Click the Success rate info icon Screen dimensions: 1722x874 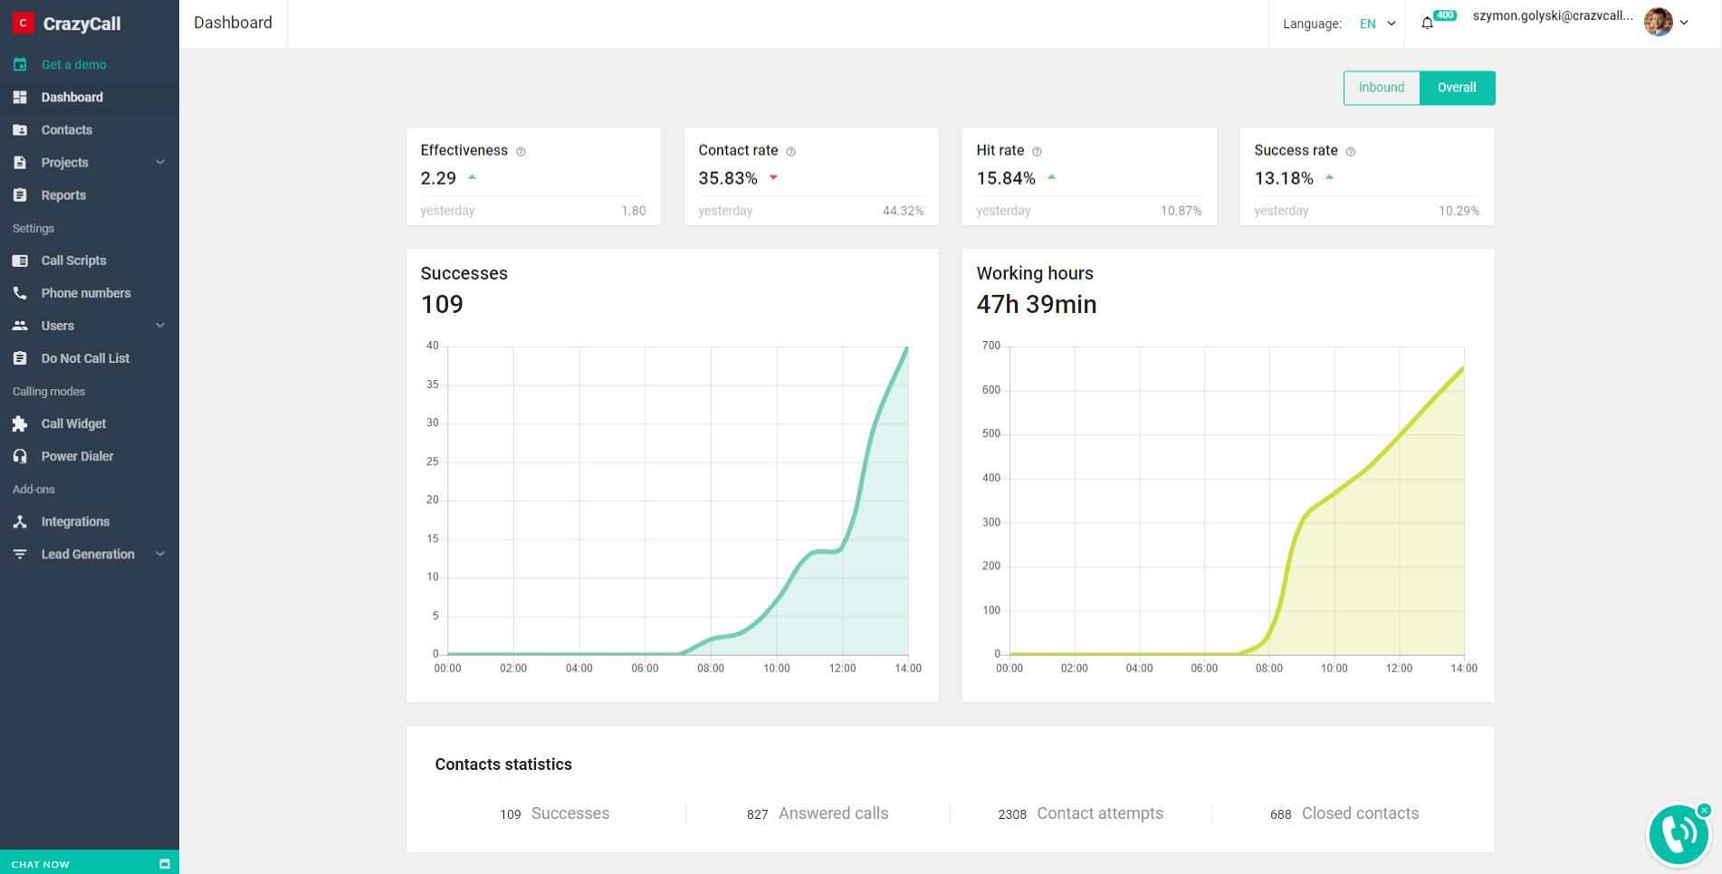[1350, 152]
